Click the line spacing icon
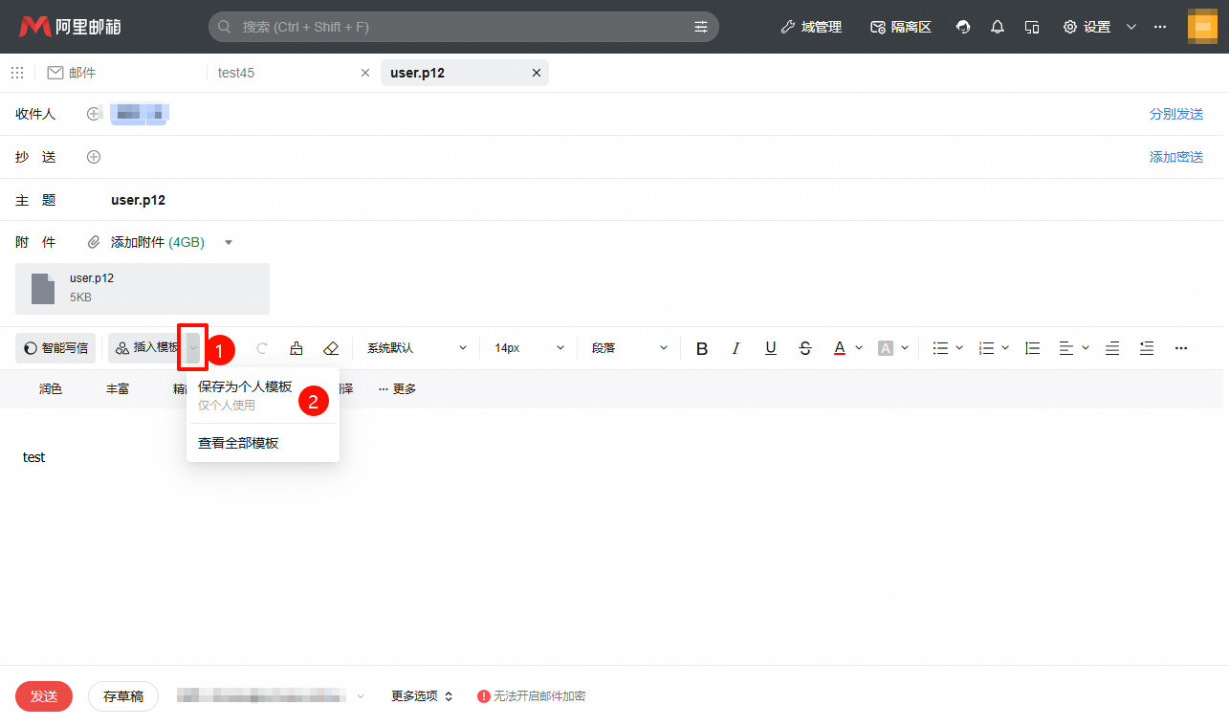 [1033, 348]
